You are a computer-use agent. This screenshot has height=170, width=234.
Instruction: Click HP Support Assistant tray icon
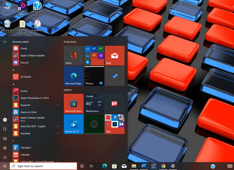tap(213, 166)
